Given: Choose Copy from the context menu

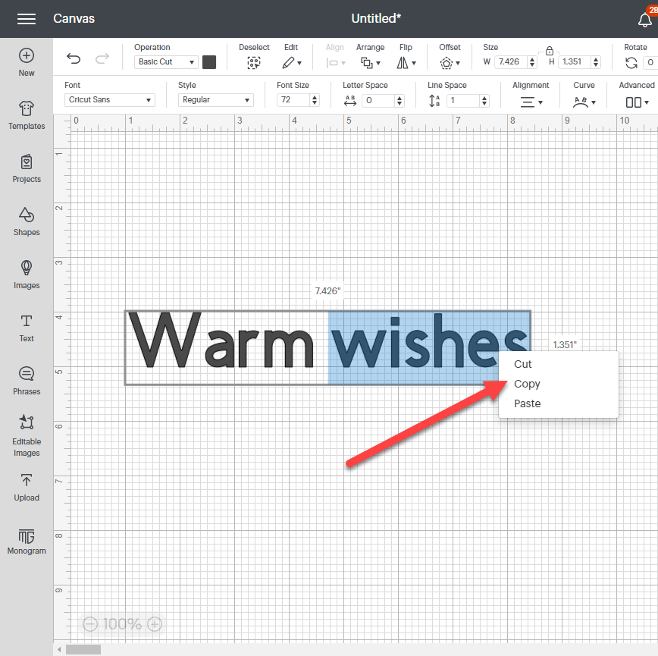Looking at the screenshot, I should pyautogui.click(x=527, y=384).
